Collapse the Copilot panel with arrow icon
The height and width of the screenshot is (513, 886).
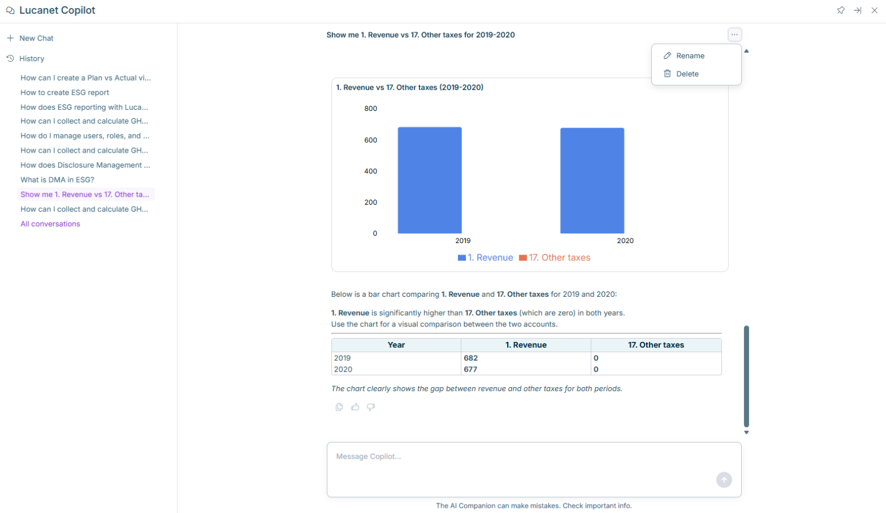pos(857,10)
